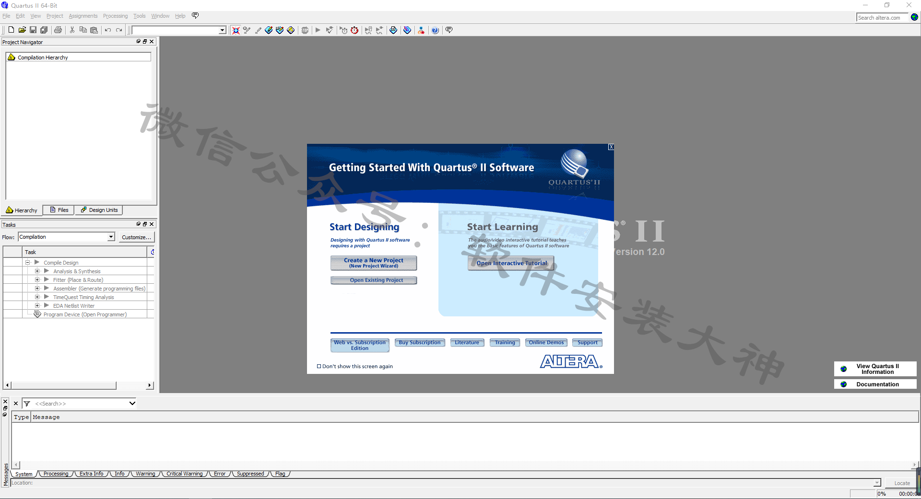Open the Flow Compilation dropdown
Screen dimensions: 921x499
pos(111,237)
